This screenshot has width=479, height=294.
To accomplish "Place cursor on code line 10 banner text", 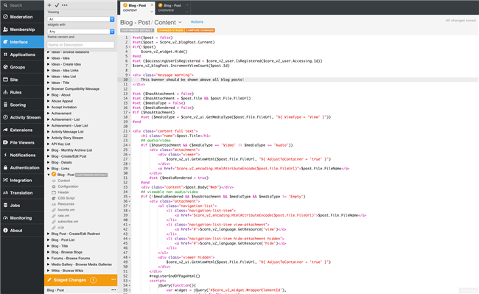I will pos(192,80).
